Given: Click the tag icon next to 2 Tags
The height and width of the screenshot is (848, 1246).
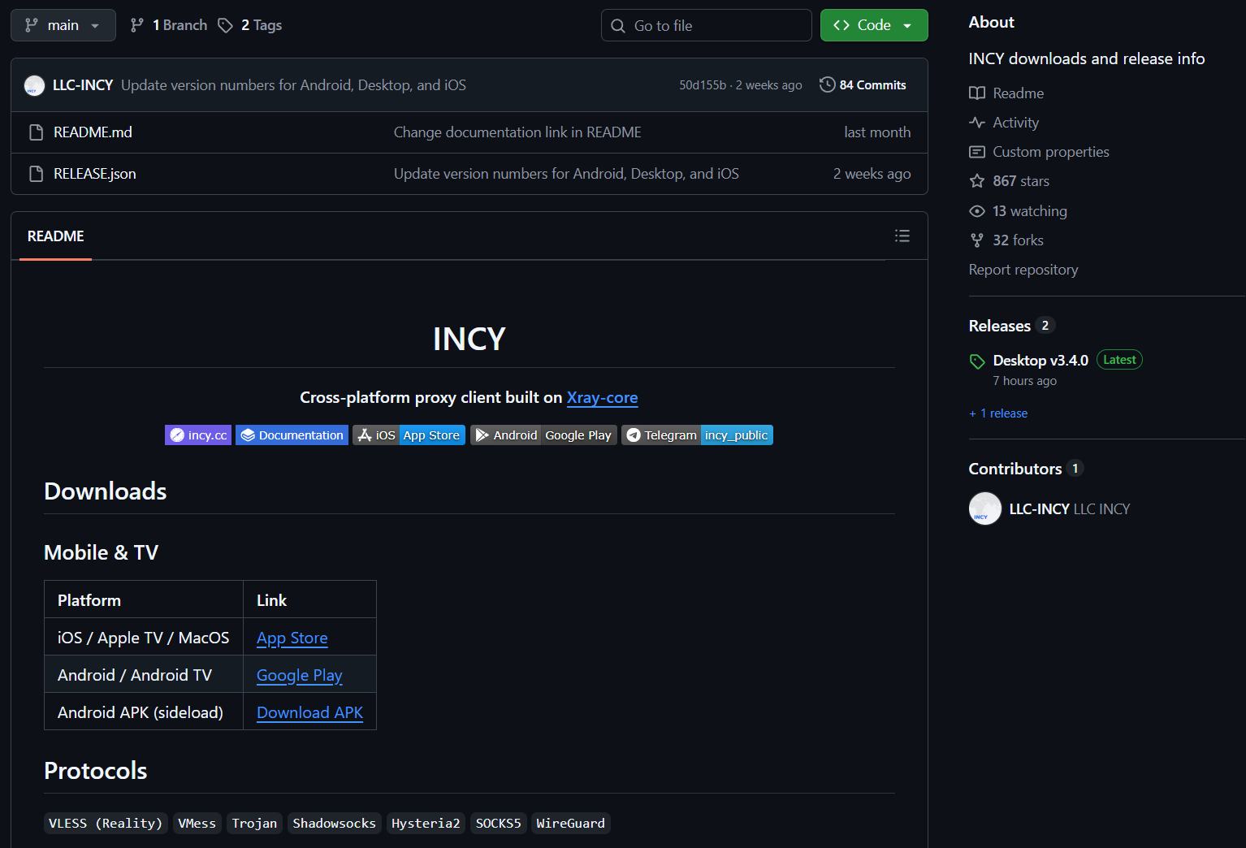Looking at the screenshot, I should tap(225, 25).
